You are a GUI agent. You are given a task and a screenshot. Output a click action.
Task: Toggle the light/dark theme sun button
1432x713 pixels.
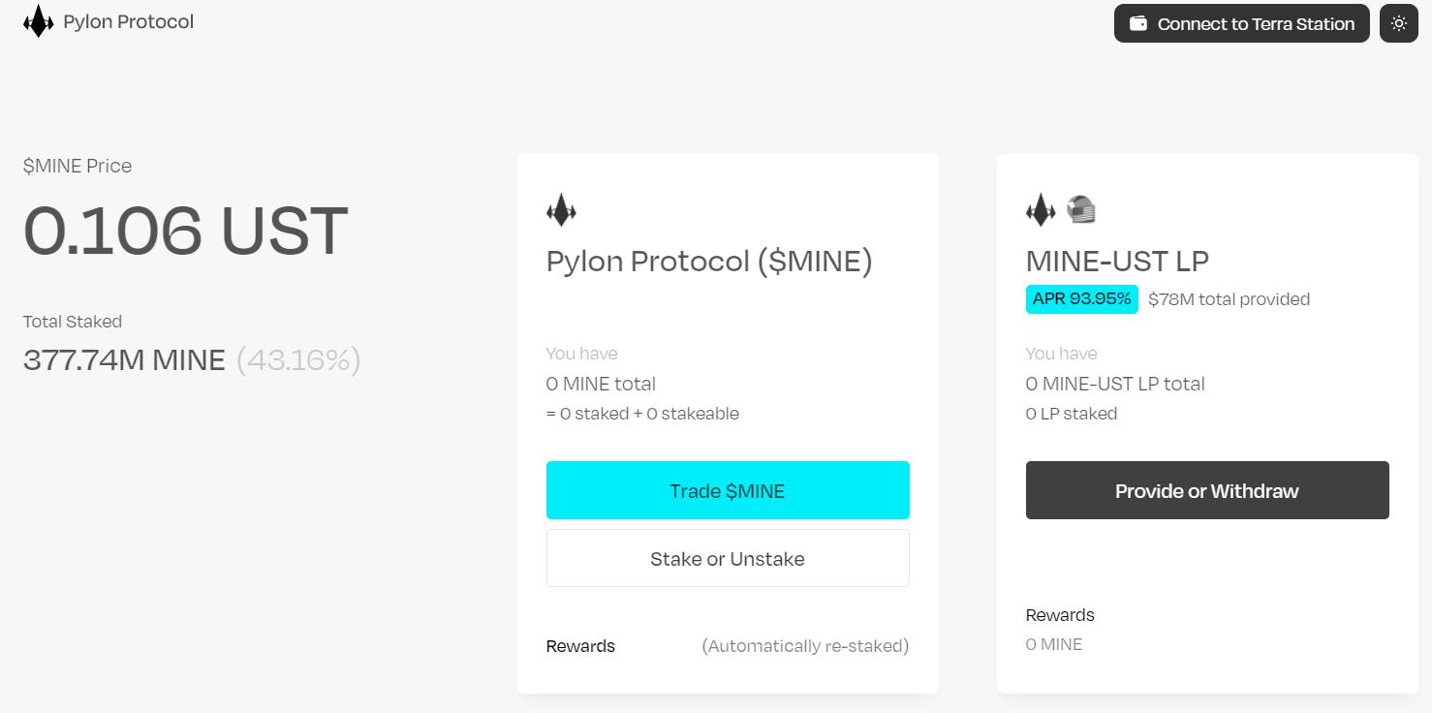pos(1398,23)
